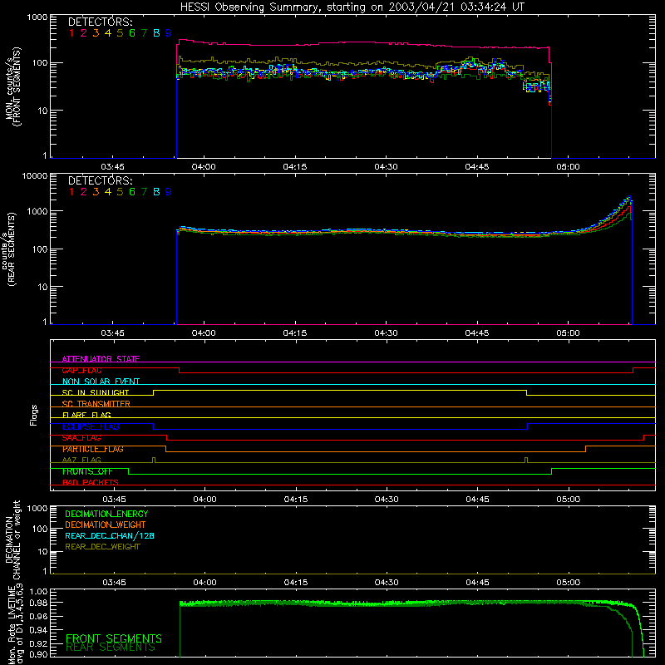The width and height of the screenshot is (665, 665).
Task: Click detector 5 in rear segments legend
Action: pos(120,192)
